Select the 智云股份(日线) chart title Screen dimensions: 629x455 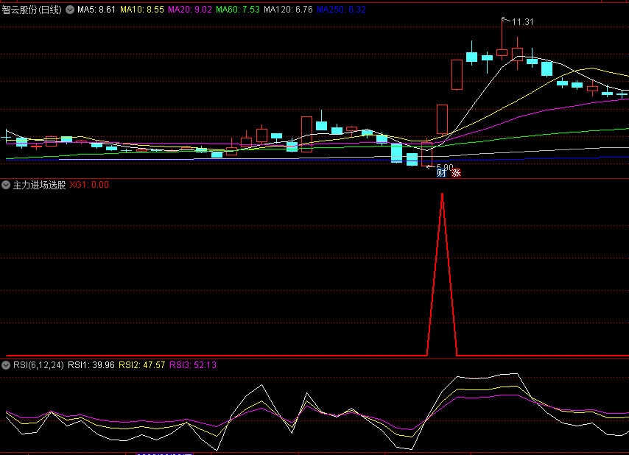tap(32, 10)
